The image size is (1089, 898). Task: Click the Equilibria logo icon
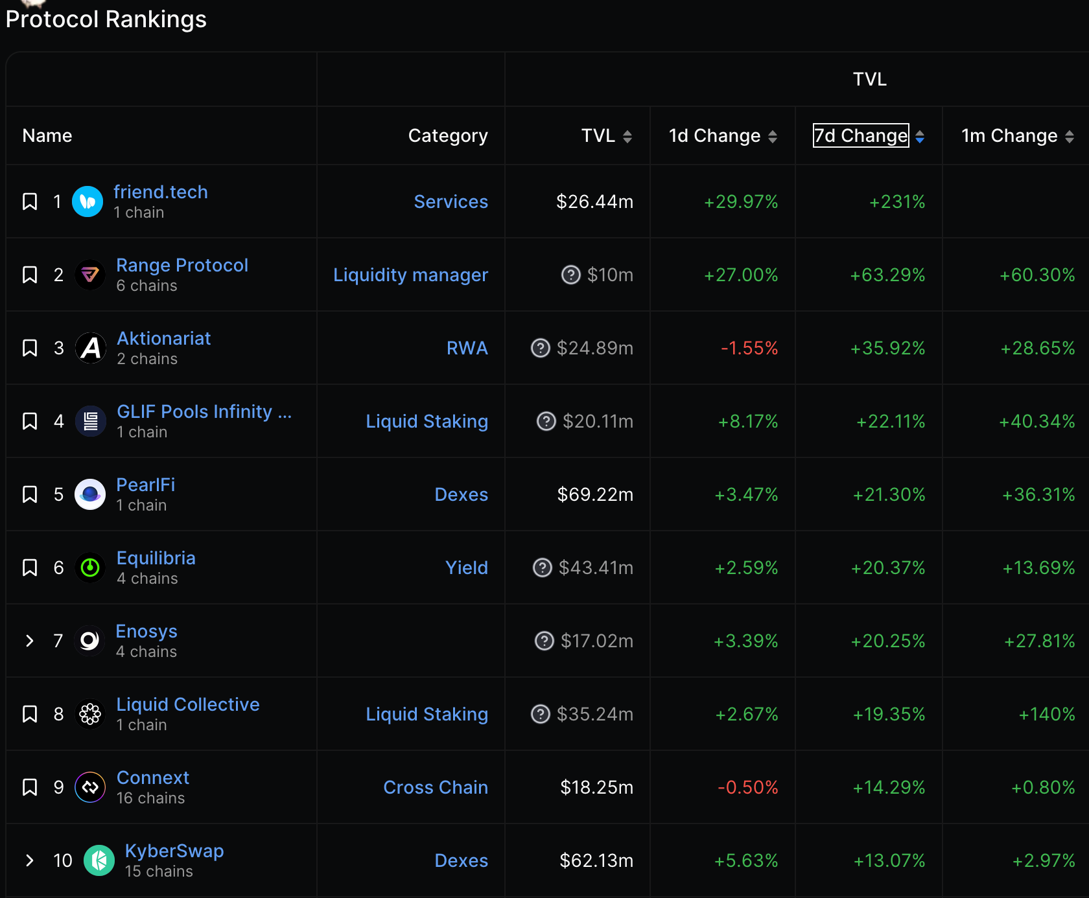90,568
